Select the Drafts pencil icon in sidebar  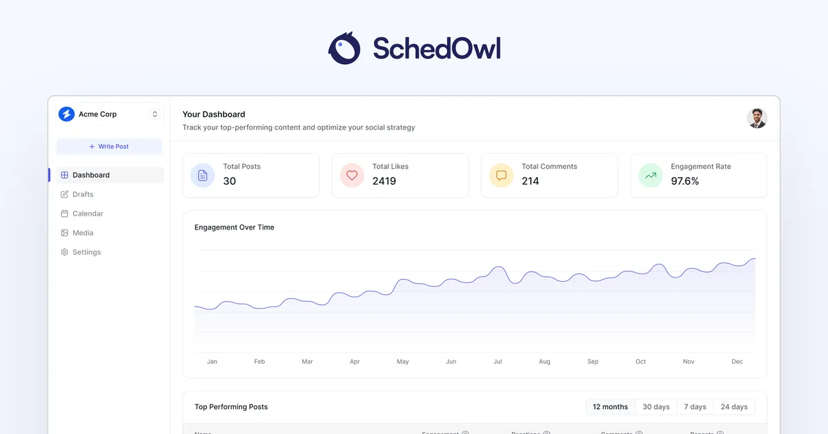click(63, 194)
